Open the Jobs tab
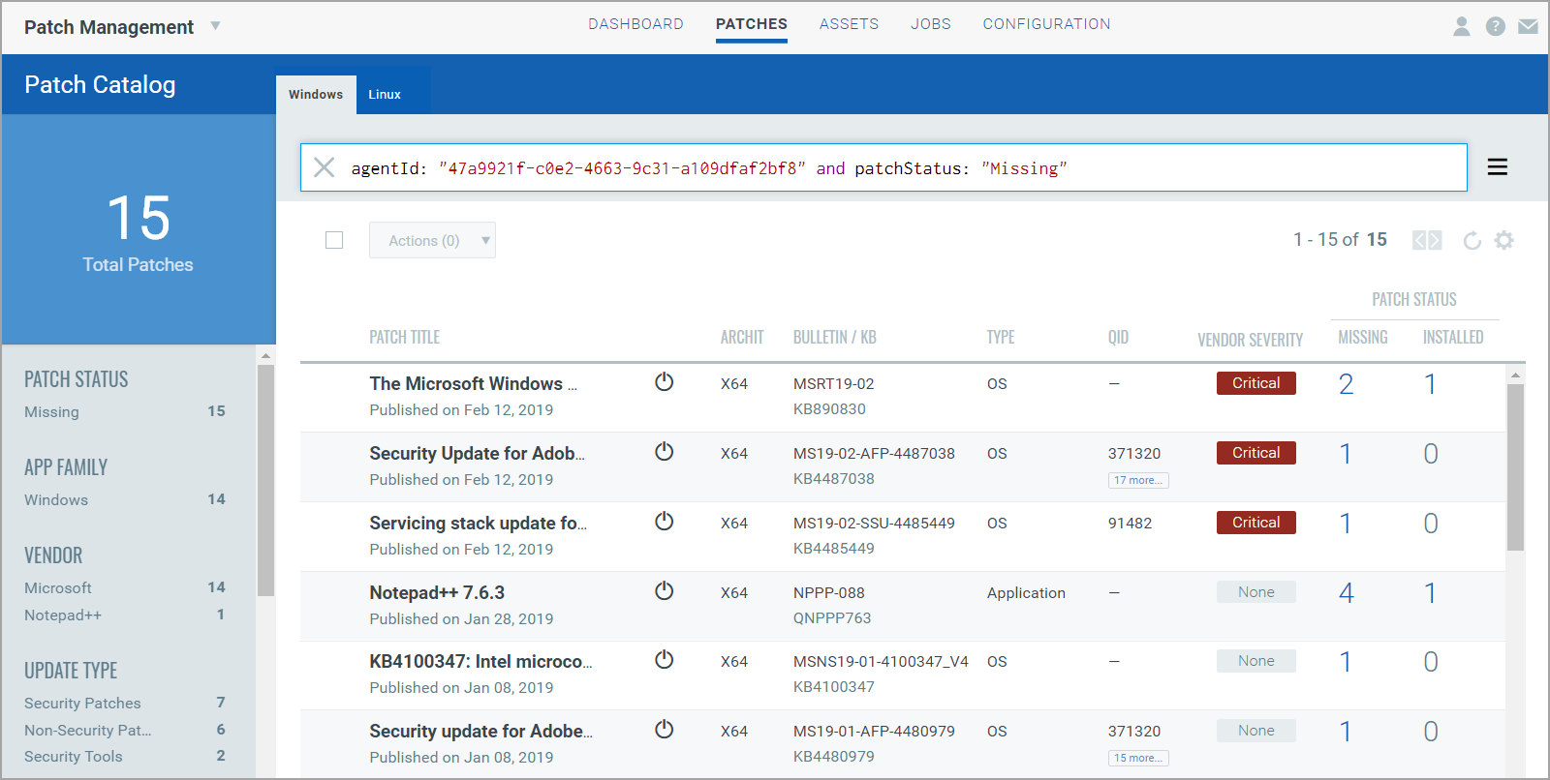1550x780 pixels. pyautogui.click(x=931, y=24)
